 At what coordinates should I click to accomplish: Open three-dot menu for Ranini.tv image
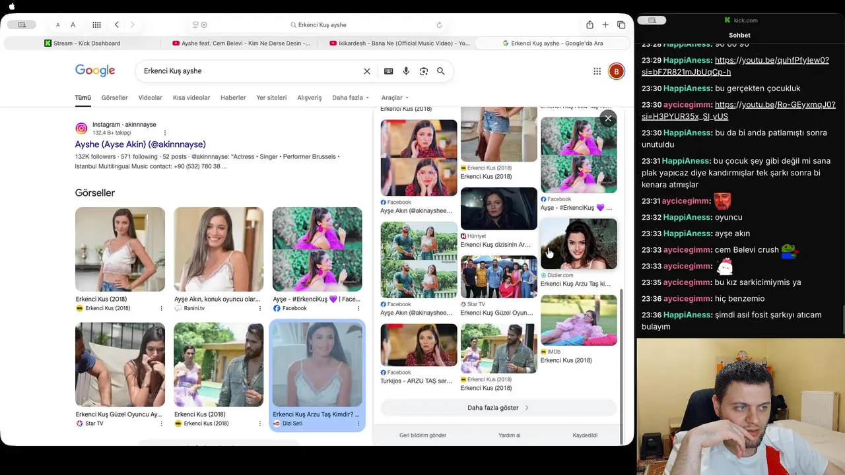[x=259, y=308]
